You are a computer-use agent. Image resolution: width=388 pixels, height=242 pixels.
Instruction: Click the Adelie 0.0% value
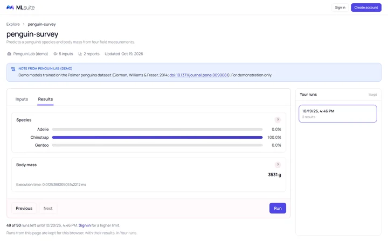(x=276, y=130)
